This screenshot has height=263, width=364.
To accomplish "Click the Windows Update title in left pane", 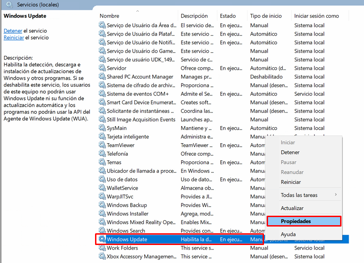I will [x=25, y=16].
